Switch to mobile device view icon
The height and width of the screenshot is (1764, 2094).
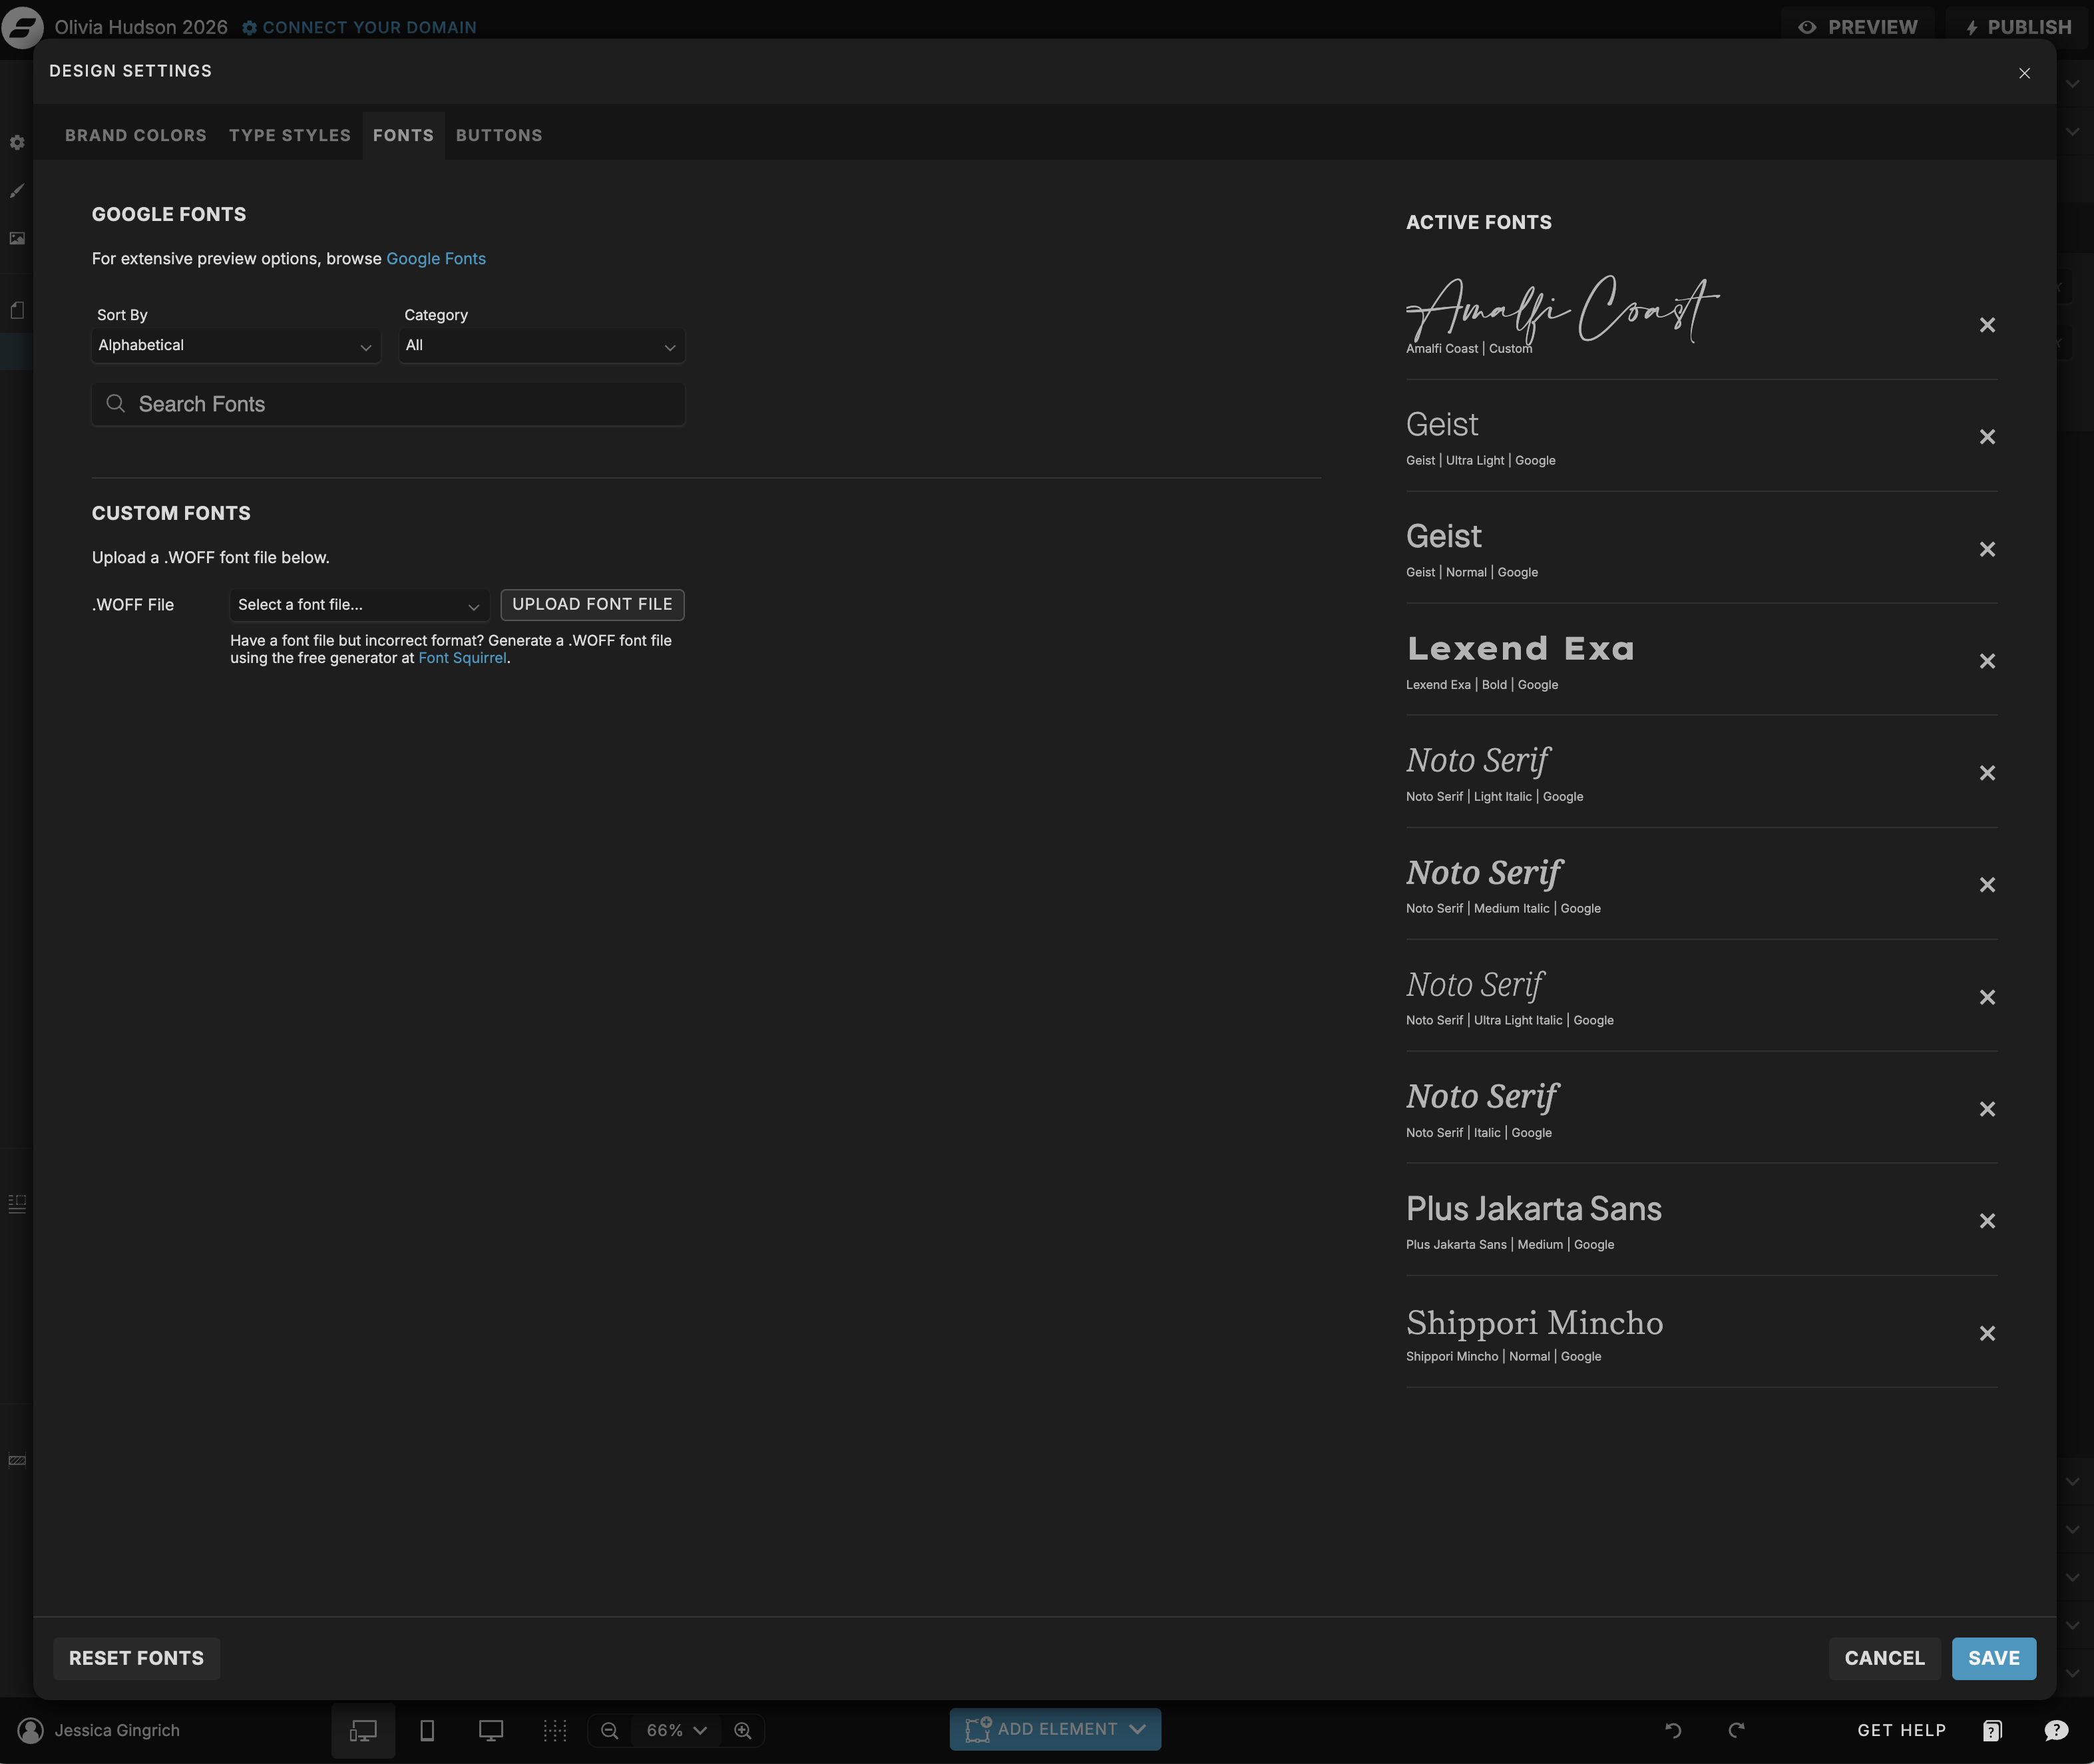427,1730
